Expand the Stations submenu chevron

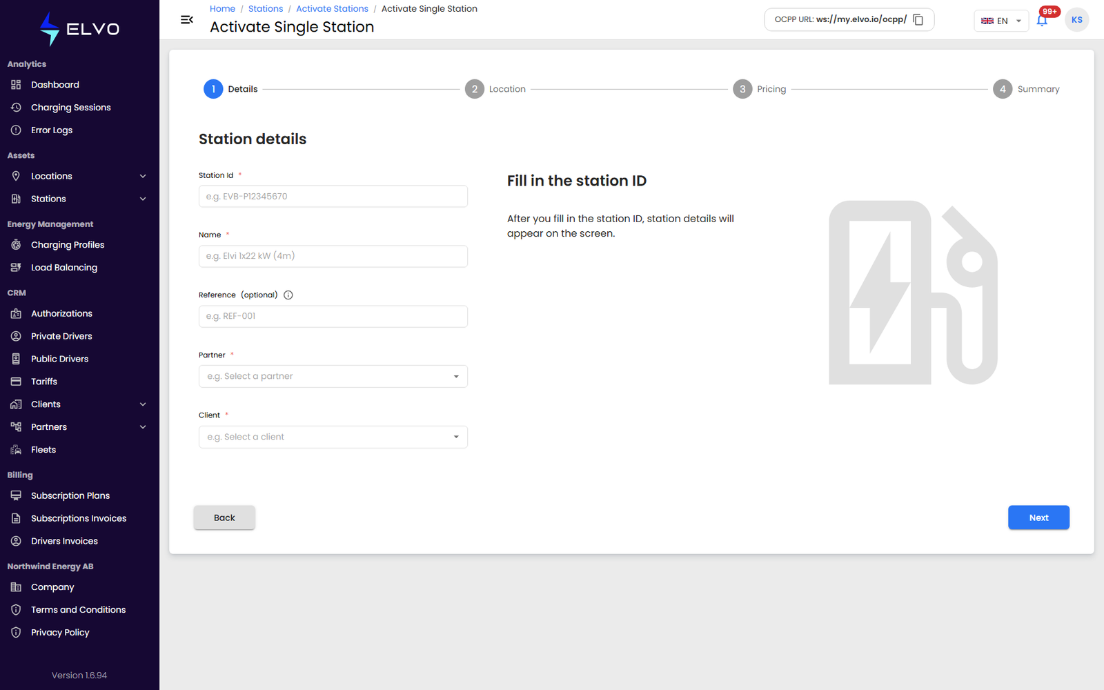tap(143, 199)
